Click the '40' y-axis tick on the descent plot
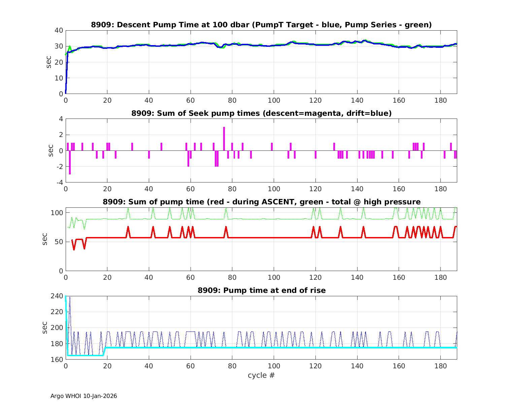 click(59, 30)
